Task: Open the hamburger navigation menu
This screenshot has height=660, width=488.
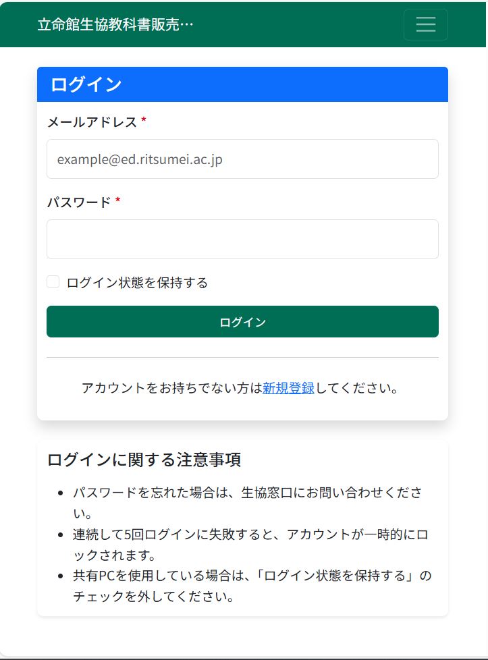Action: point(425,24)
